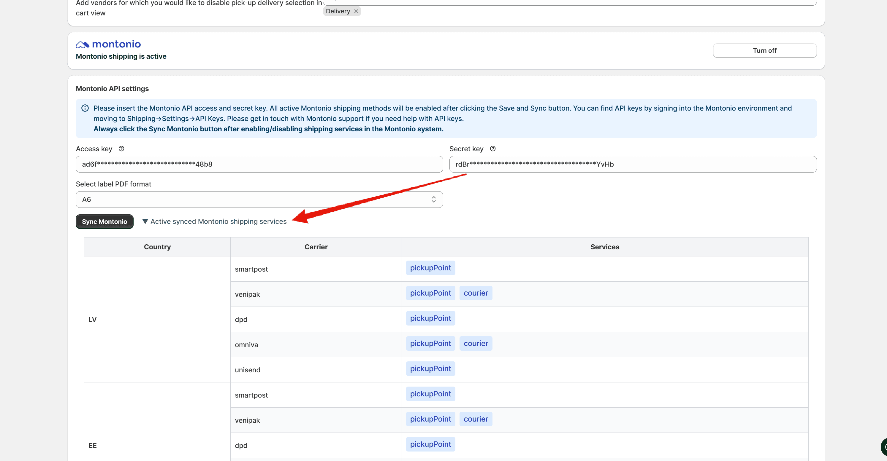Click the Services column header

604,247
